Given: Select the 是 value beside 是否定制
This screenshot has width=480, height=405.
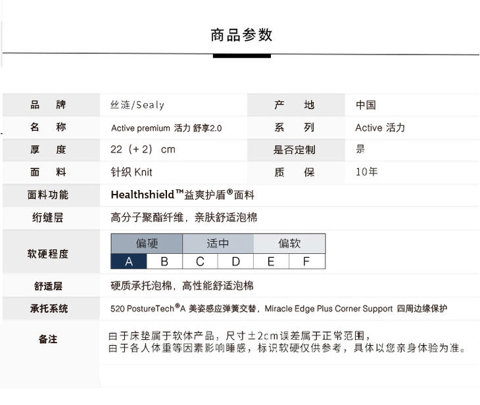Looking at the screenshot, I should click(x=360, y=149).
